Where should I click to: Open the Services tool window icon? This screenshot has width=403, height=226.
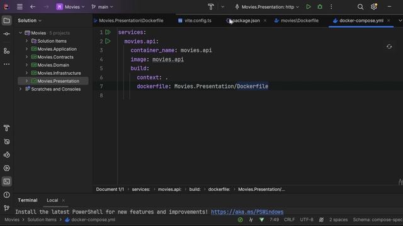click(7, 168)
